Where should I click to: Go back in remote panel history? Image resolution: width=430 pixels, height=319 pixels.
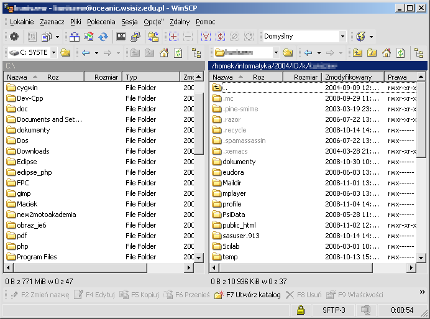308,52
